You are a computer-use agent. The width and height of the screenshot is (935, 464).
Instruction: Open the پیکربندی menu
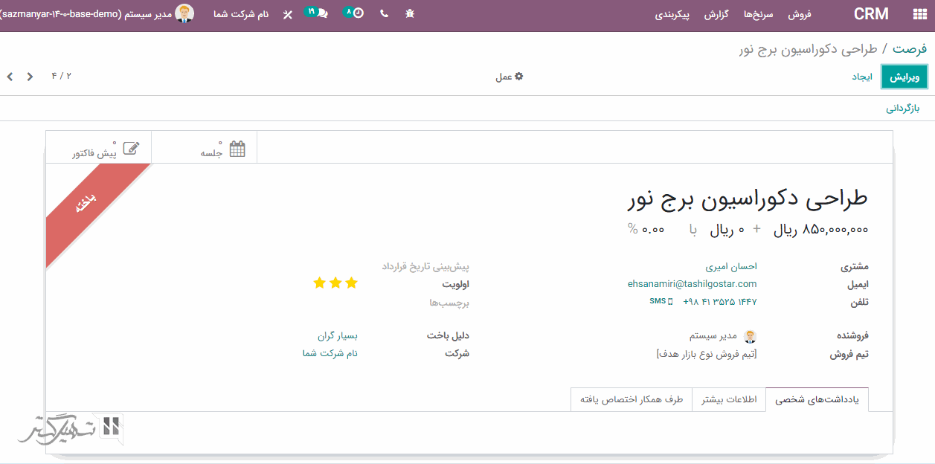[x=672, y=14]
